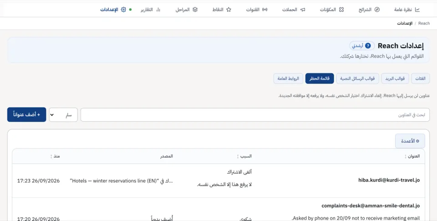The width and height of the screenshot is (437, 221).
Task: Click the puzzle icon for المكوّنات
Action: 341,10
